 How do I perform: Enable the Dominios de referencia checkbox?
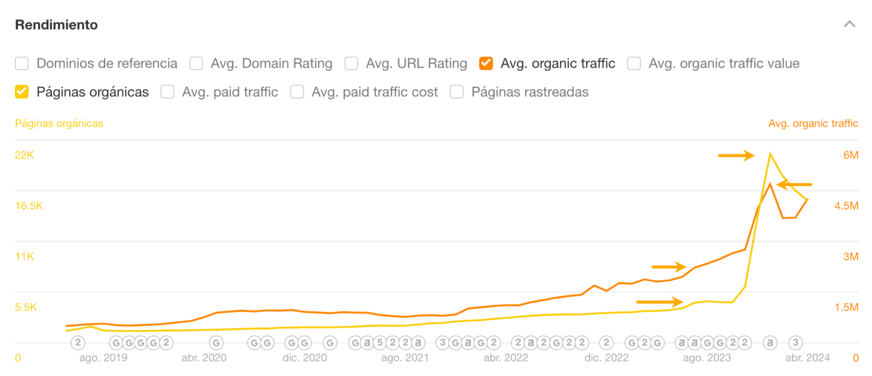(x=21, y=63)
